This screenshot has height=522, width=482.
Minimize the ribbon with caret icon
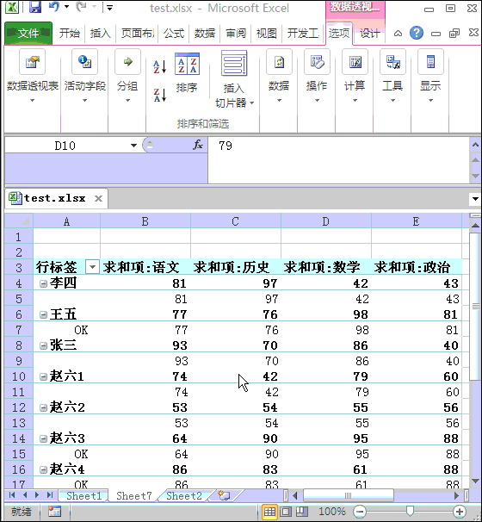[398, 34]
